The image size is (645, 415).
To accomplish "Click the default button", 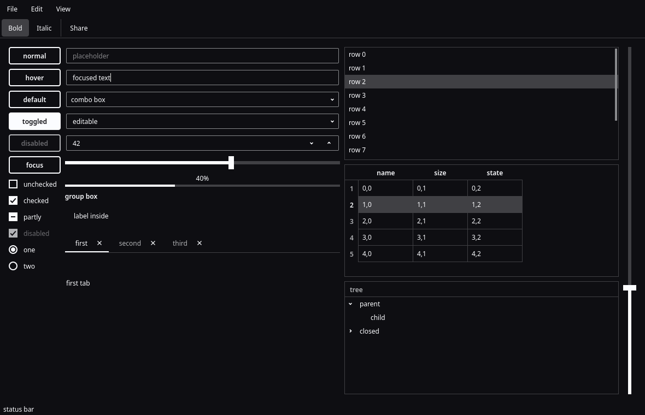I will click(x=34, y=99).
